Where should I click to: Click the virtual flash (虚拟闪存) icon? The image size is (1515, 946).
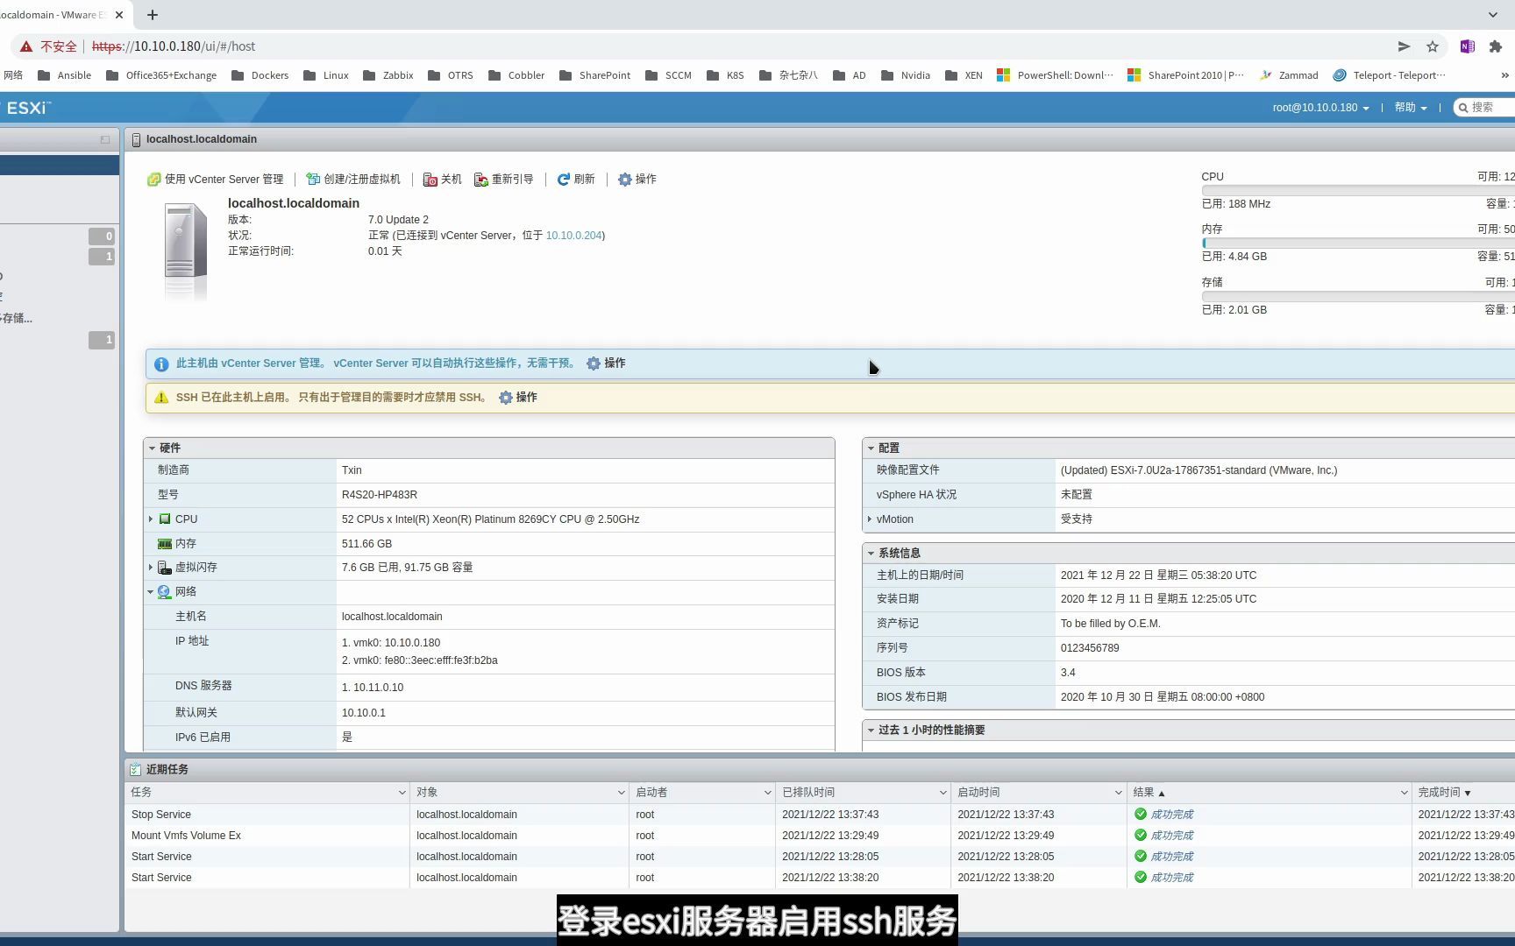(x=165, y=568)
